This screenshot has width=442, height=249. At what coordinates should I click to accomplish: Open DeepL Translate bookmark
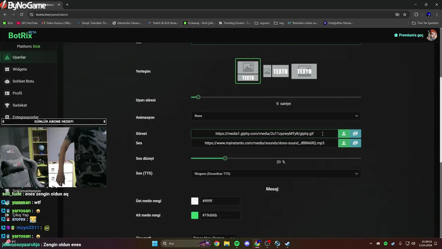92,23
